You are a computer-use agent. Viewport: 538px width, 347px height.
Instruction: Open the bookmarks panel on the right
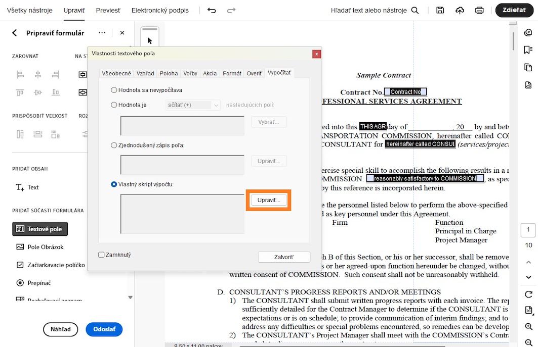click(529, 49)
